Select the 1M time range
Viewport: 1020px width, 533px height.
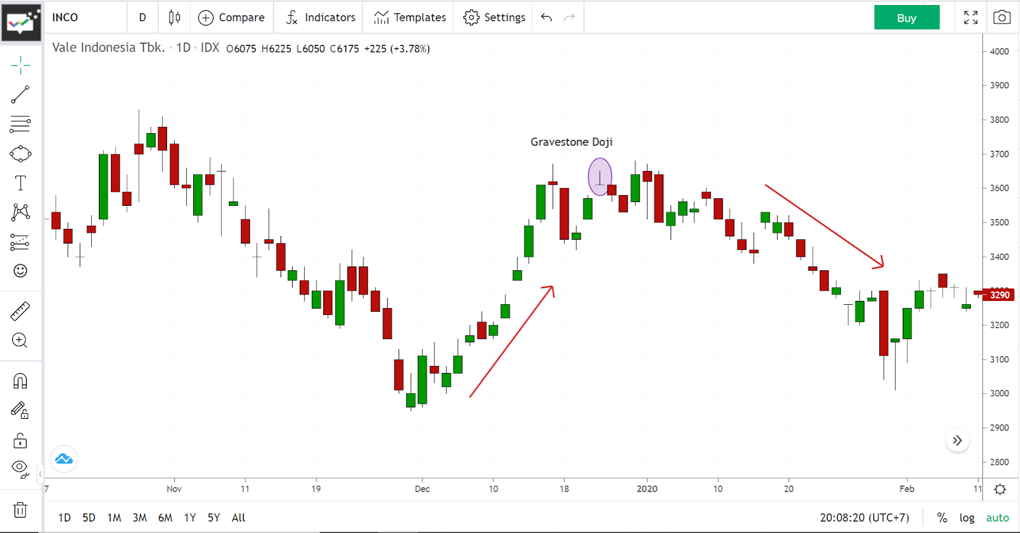pyautogui.click(x=114, y=518)
